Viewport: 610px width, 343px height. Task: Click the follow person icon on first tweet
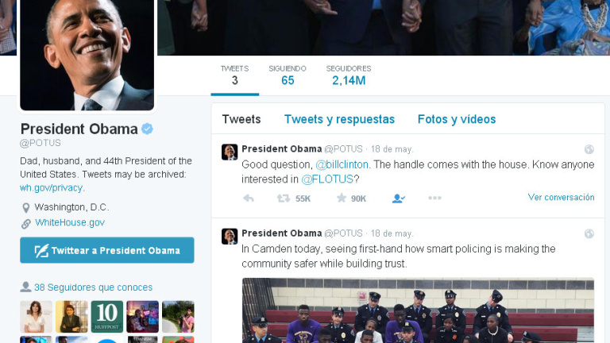pos(399,198)
